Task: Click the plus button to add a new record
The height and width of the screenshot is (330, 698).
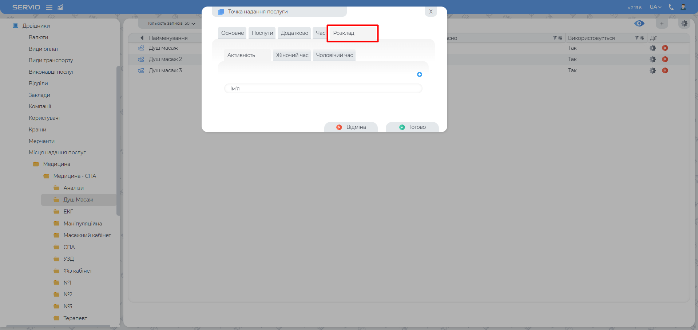Action: [x=662, y=24]
